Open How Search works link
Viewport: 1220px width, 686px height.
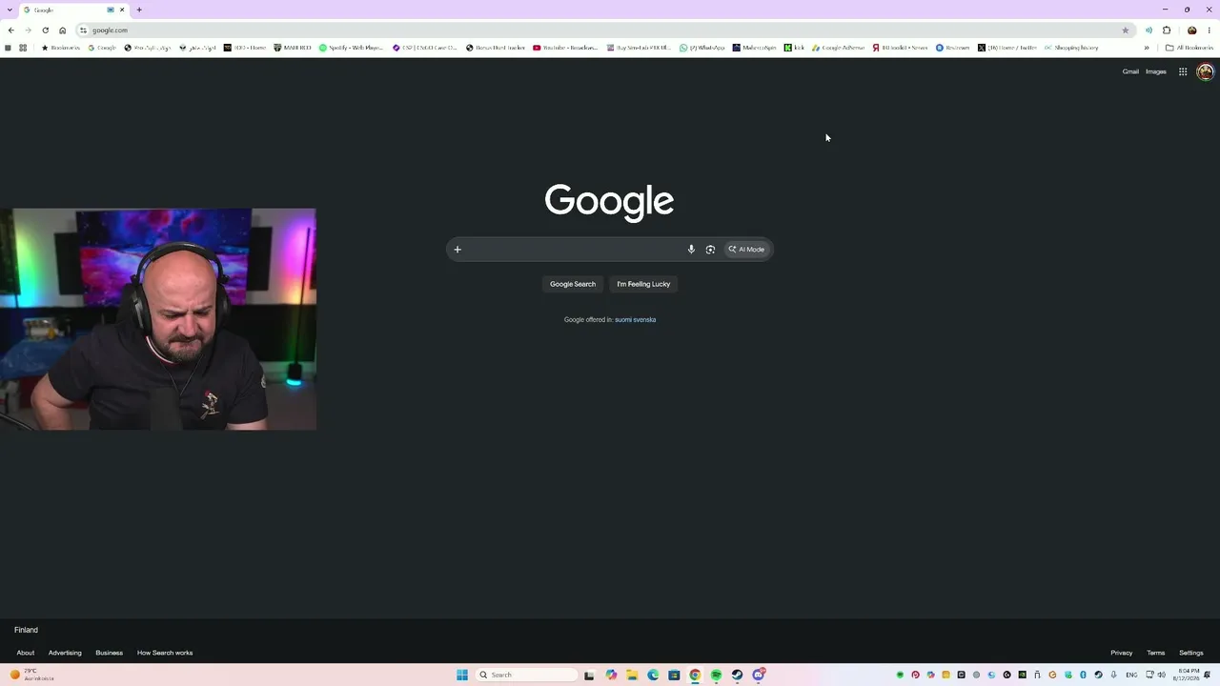coord(165,653)
